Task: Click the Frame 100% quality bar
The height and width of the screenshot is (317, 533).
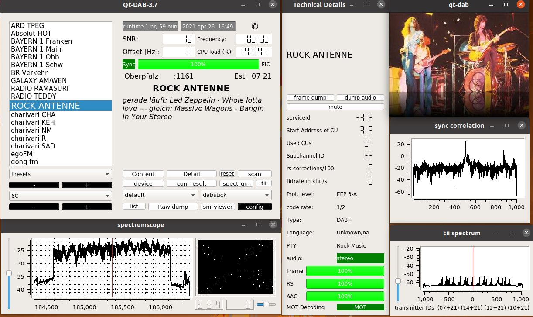Action: click(345, 271)
